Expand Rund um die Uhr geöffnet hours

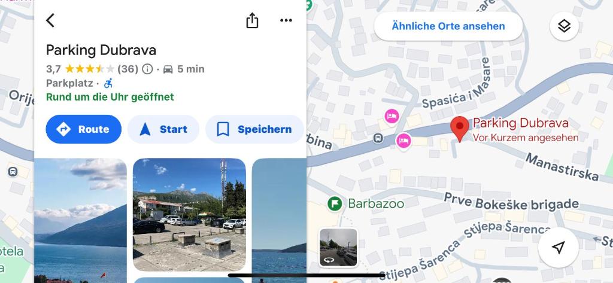pos(110,97)
